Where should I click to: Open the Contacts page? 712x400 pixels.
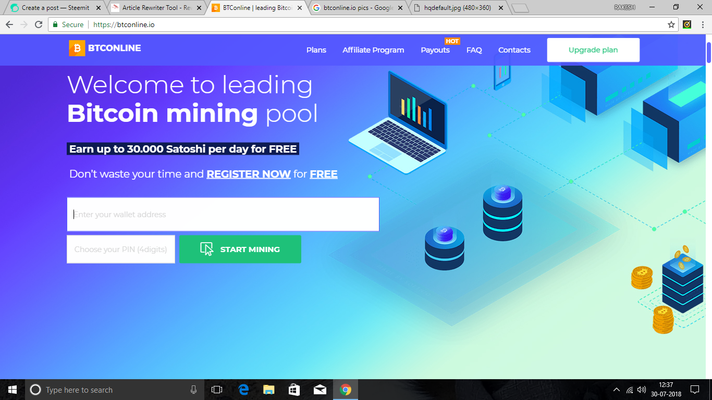(x=514, y=50)
